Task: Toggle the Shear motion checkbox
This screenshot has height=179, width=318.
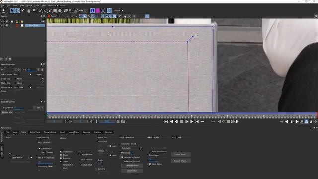Action: click(x=61, y=161)
